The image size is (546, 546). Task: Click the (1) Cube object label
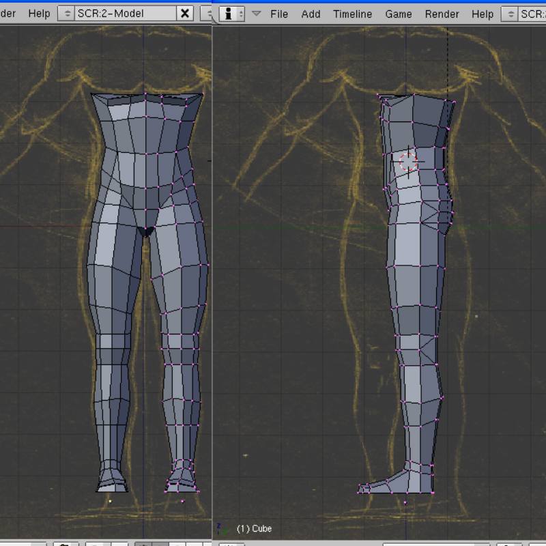pos(254,528)
